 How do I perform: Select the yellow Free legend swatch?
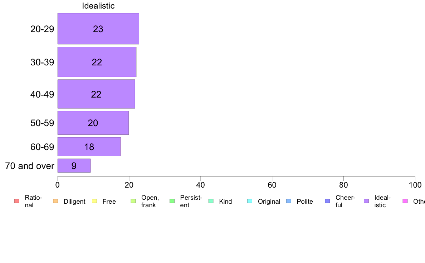coord(94,201)
